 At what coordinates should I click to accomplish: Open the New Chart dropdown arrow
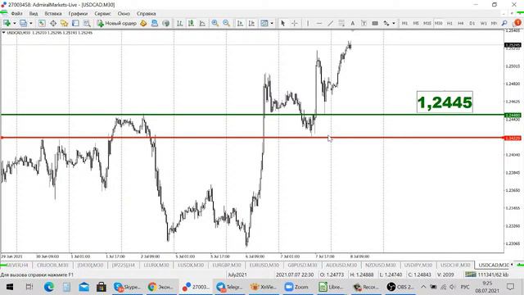point(15,23)
